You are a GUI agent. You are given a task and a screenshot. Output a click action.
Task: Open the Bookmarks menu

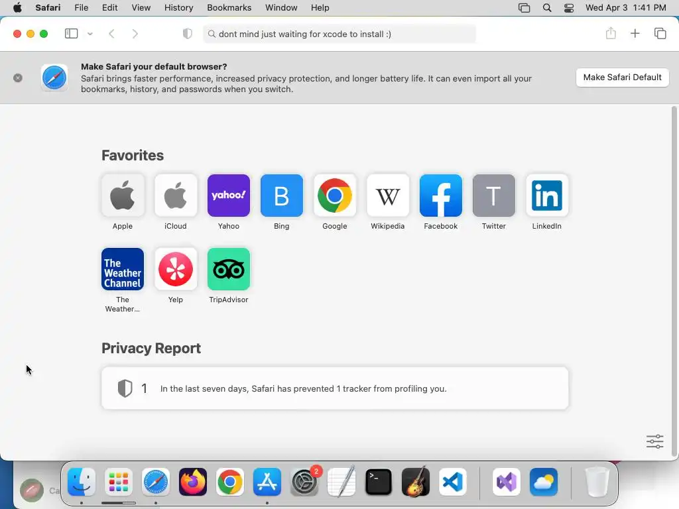[x=229, y=8]
